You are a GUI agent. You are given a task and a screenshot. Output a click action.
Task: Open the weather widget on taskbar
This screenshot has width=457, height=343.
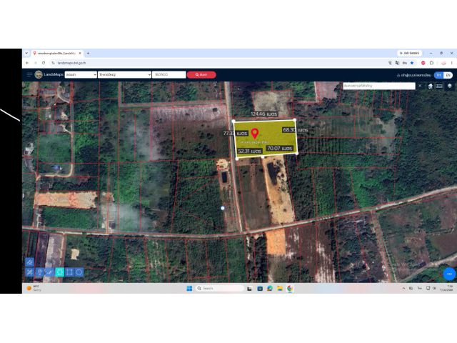[34, 288]
